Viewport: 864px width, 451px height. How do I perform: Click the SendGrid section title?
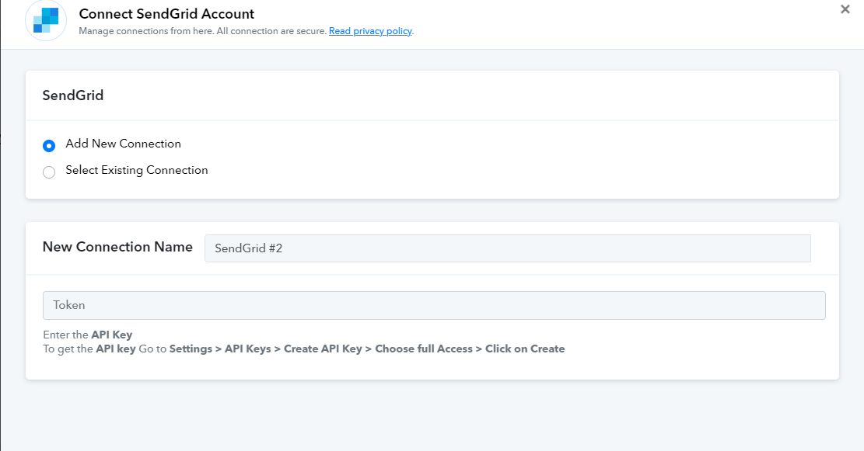pyautogui.click(x=73, y=95)
